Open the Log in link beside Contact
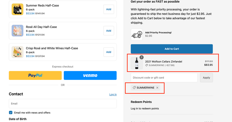232x122 pixels. 113,94
